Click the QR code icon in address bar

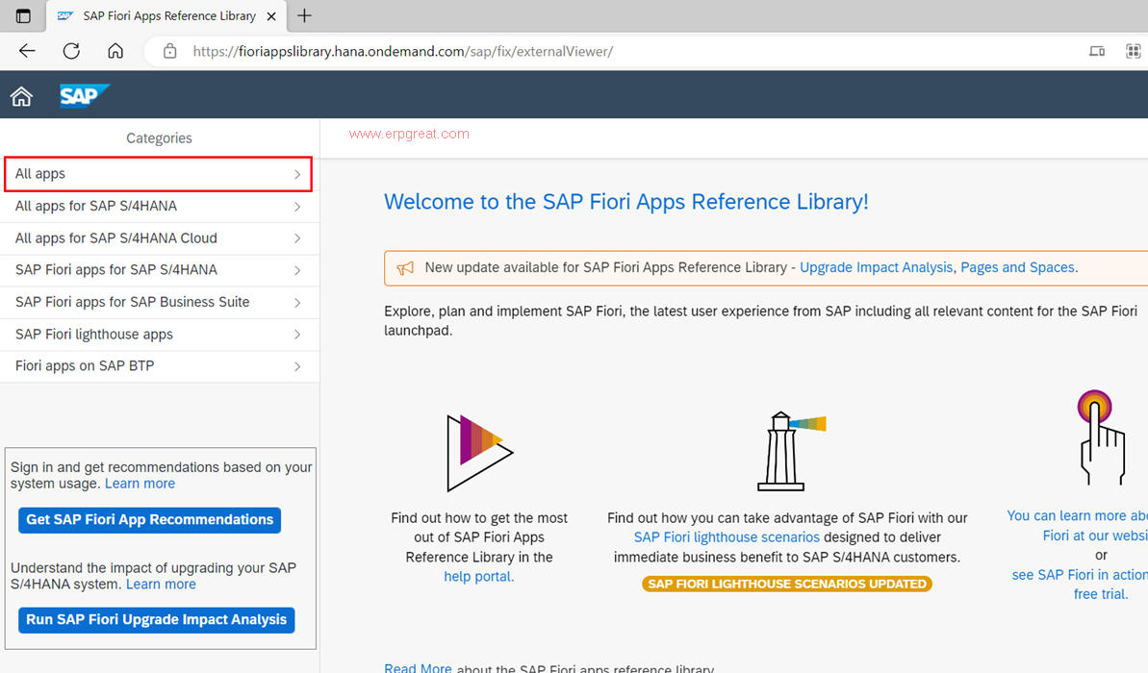click(1134, 51)
